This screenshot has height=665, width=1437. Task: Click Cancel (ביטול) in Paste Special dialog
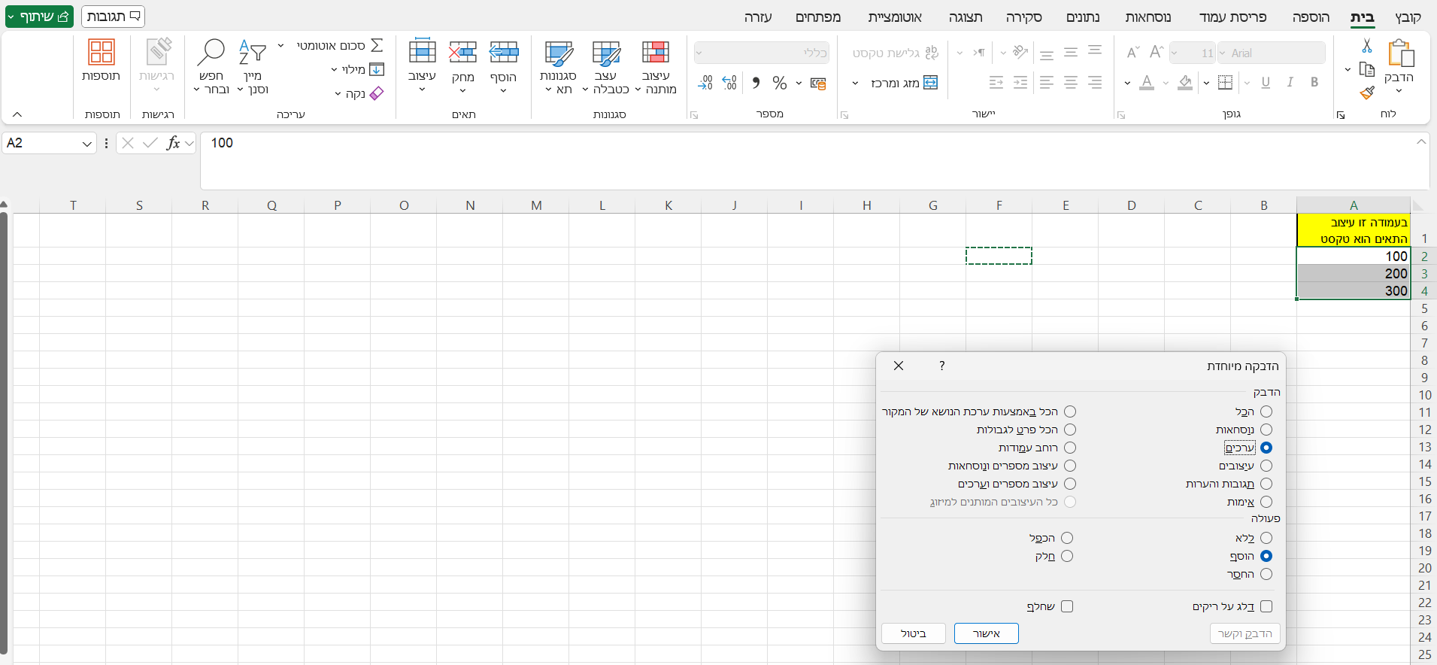click(x=914, y=633)
